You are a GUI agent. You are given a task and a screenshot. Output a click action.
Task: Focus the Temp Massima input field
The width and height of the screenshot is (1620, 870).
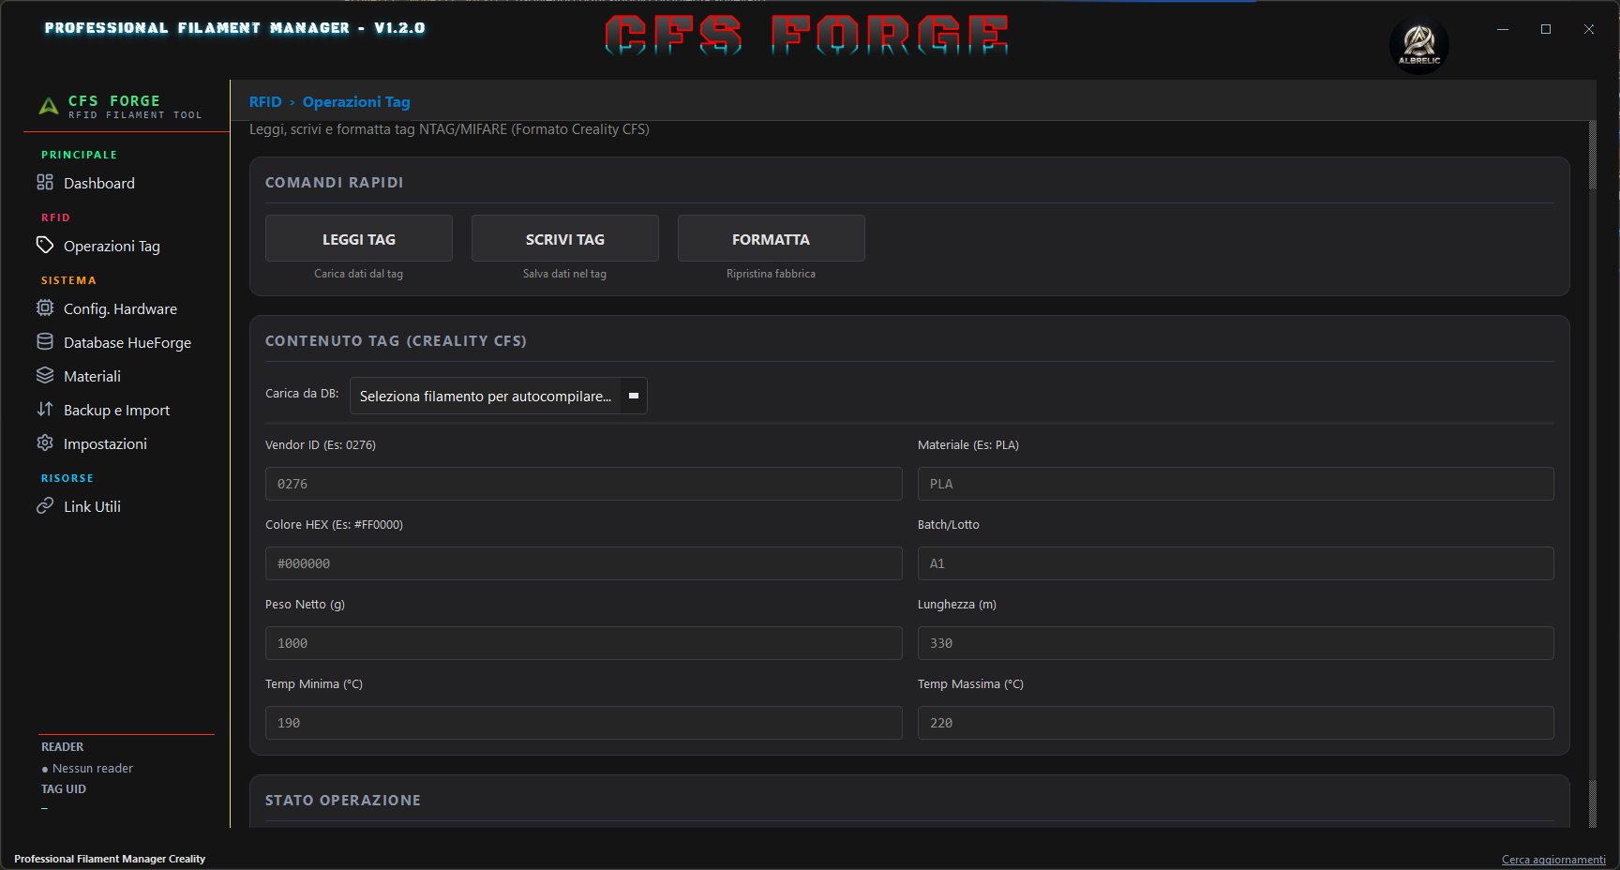point(1236,723)
